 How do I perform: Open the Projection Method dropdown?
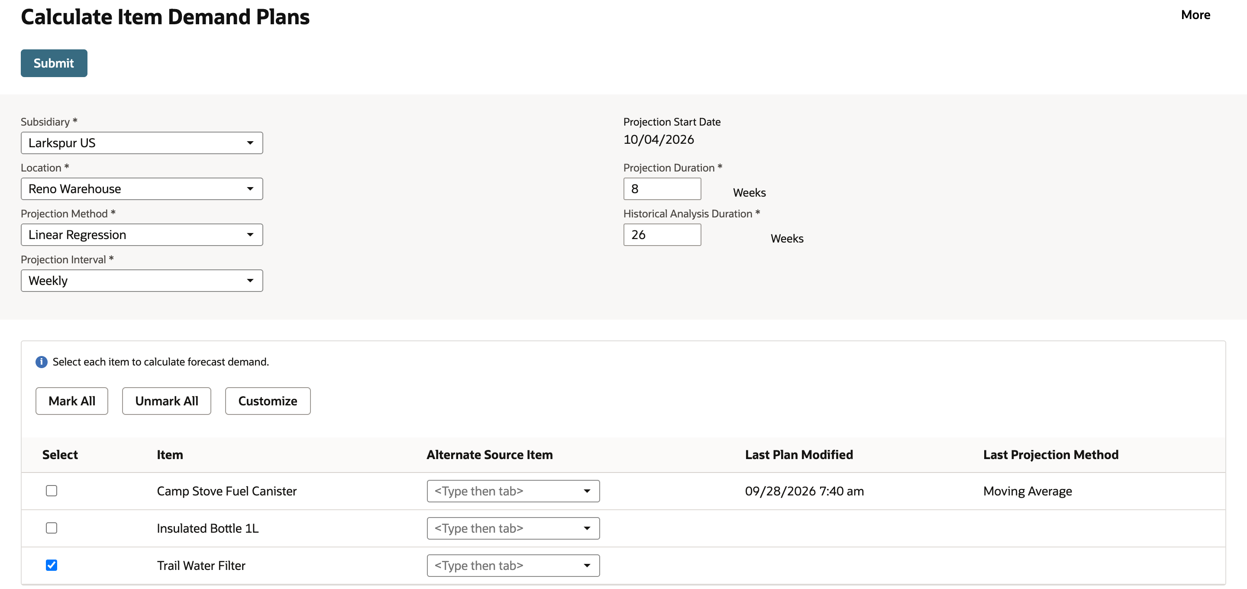(x=142, y=235)
